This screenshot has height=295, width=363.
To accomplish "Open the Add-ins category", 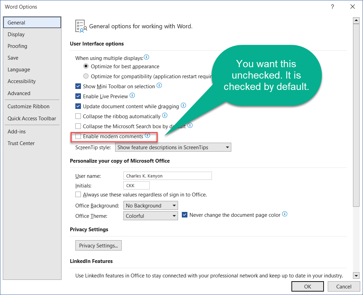I will [x=32, y=132].
